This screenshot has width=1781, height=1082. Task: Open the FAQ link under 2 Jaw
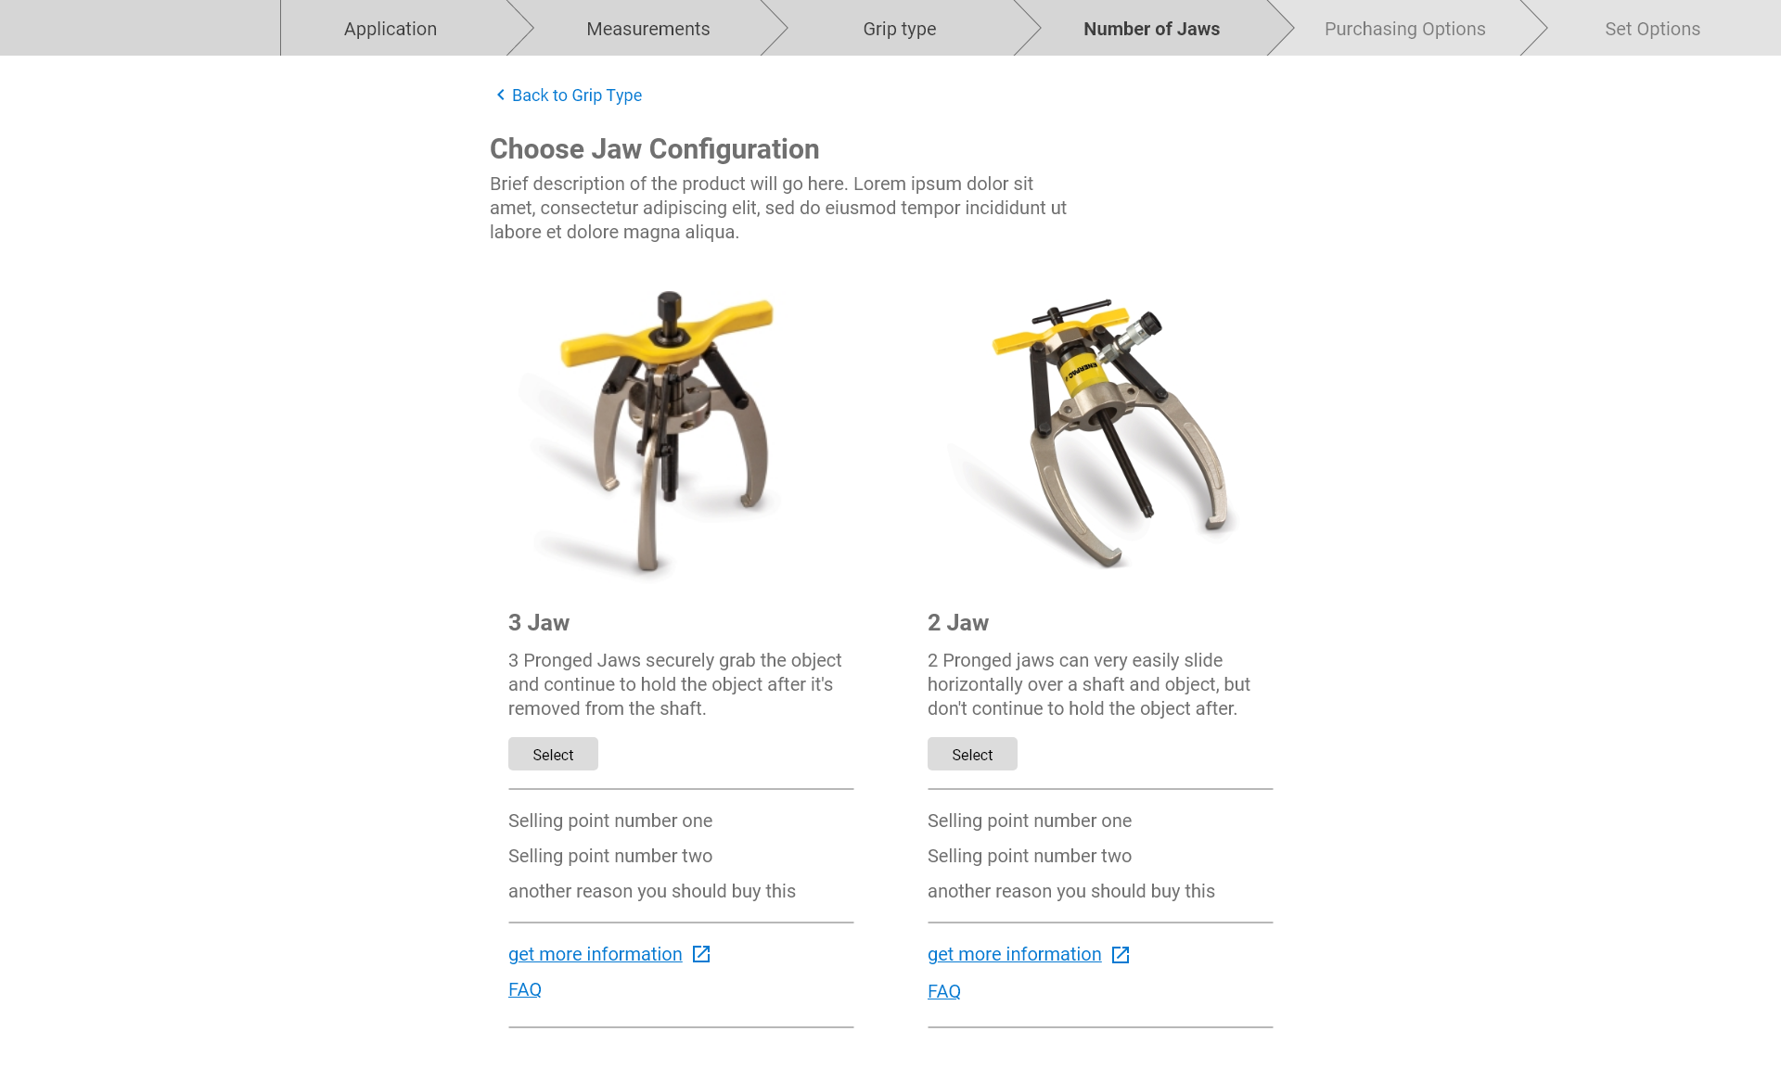point(943,991)
